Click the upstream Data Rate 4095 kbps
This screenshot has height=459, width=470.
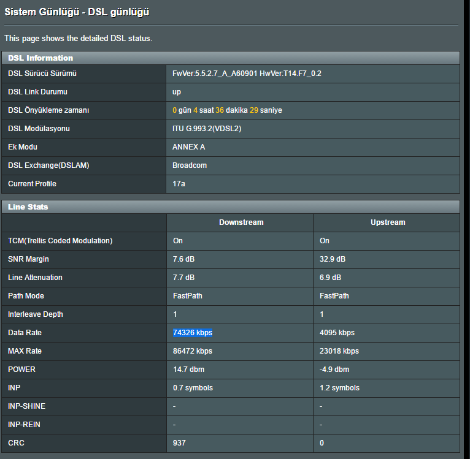click(x=337, y=333)
